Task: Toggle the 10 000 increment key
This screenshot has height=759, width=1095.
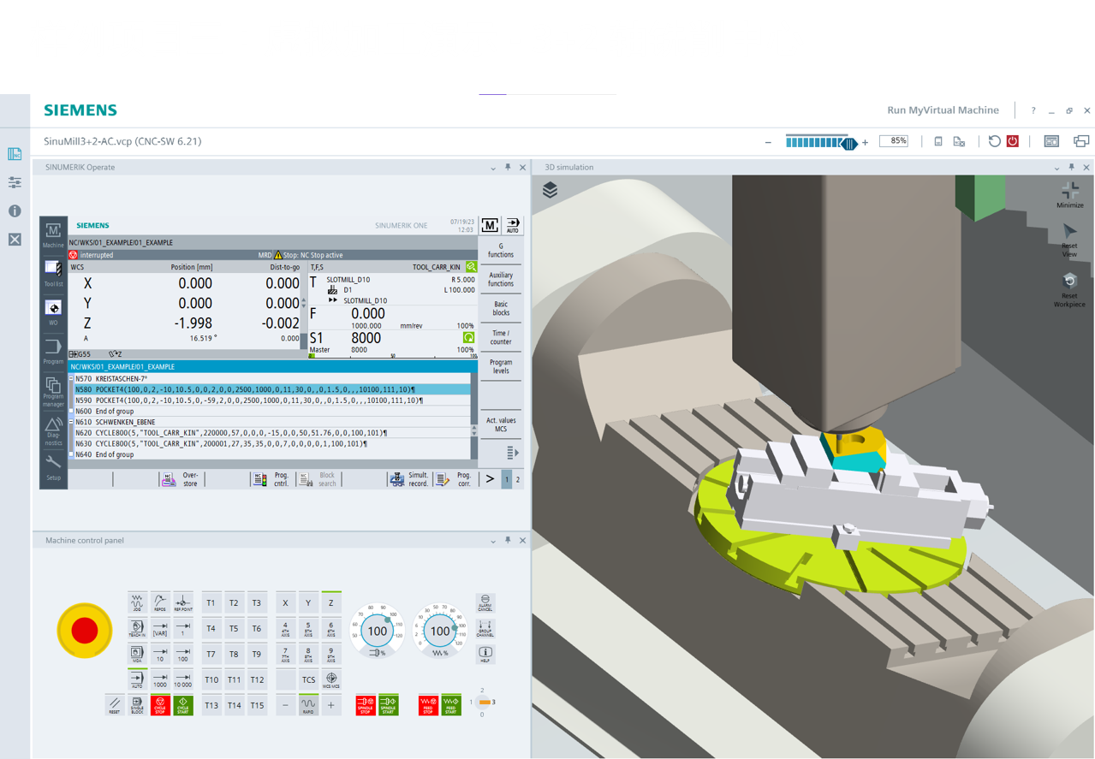Action: pos(183,679)
